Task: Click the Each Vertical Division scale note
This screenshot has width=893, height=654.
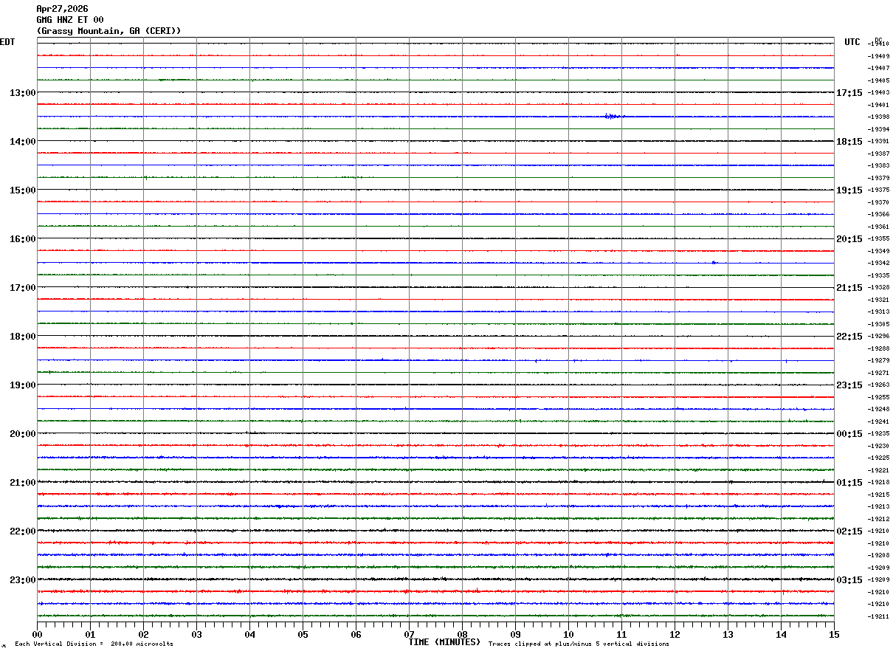Action: tap(94, 644)
